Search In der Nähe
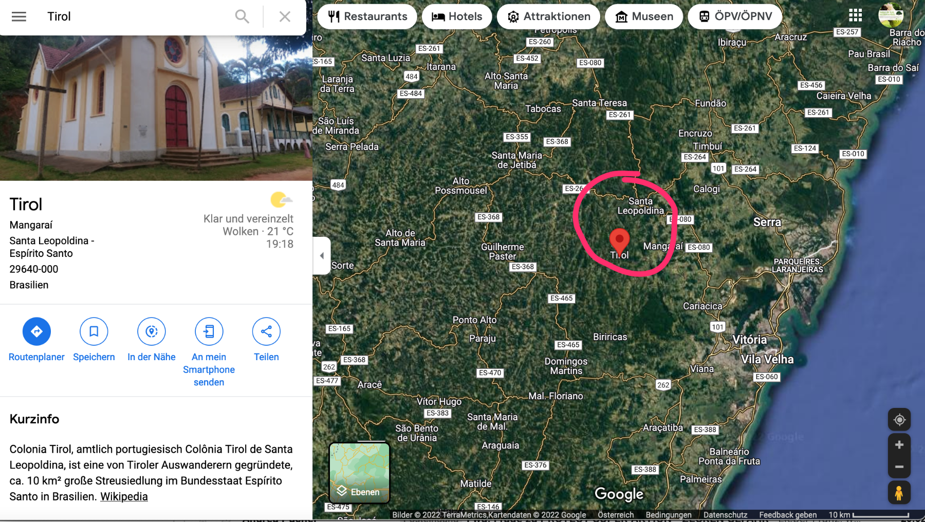Screen dimensions: 925x522 click(x=152, y=331)
